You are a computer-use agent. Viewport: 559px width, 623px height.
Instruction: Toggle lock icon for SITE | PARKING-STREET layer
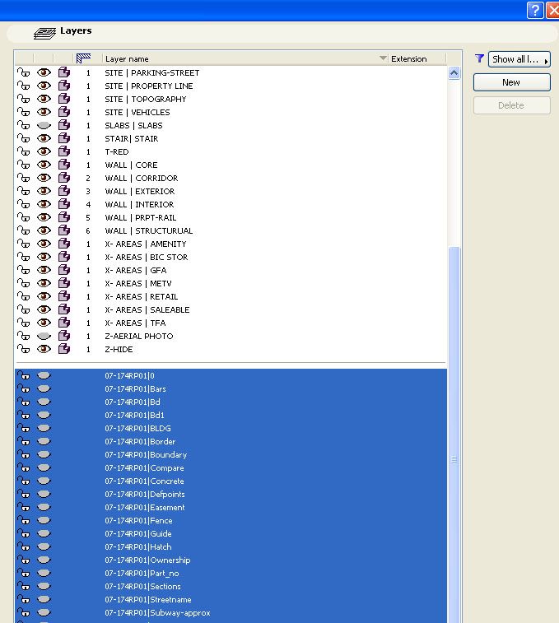[x=23, y=72]
